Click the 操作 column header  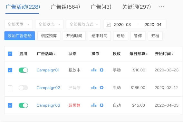(x=95, y=54)
